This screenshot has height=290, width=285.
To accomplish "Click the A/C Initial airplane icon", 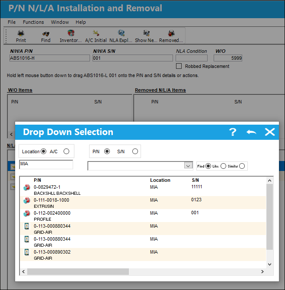I will pyautogui.click(x=96, y=33).
